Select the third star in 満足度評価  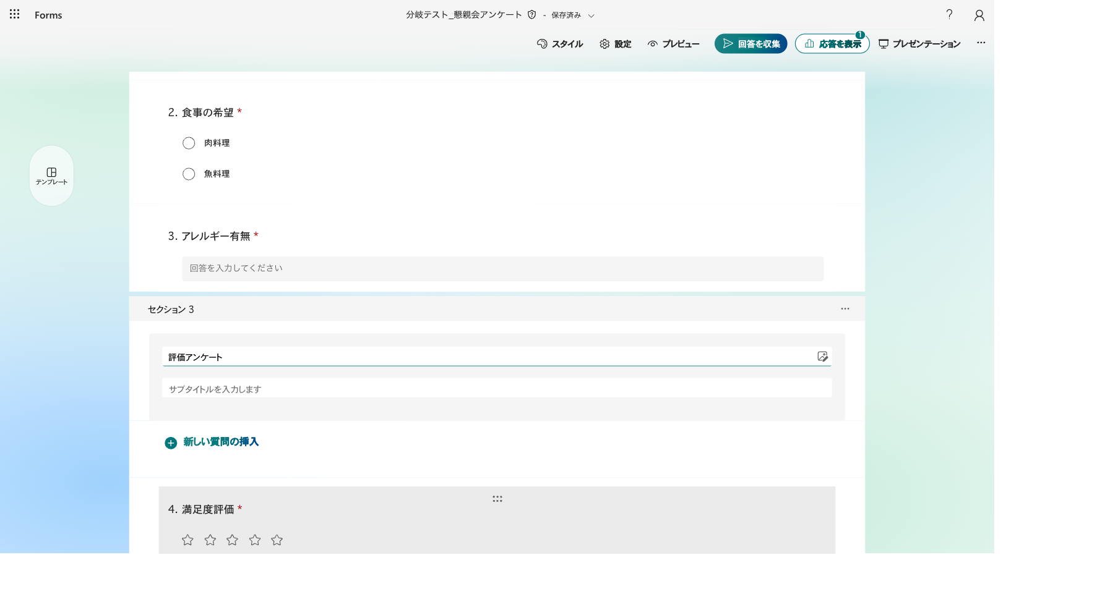point(232,540)
